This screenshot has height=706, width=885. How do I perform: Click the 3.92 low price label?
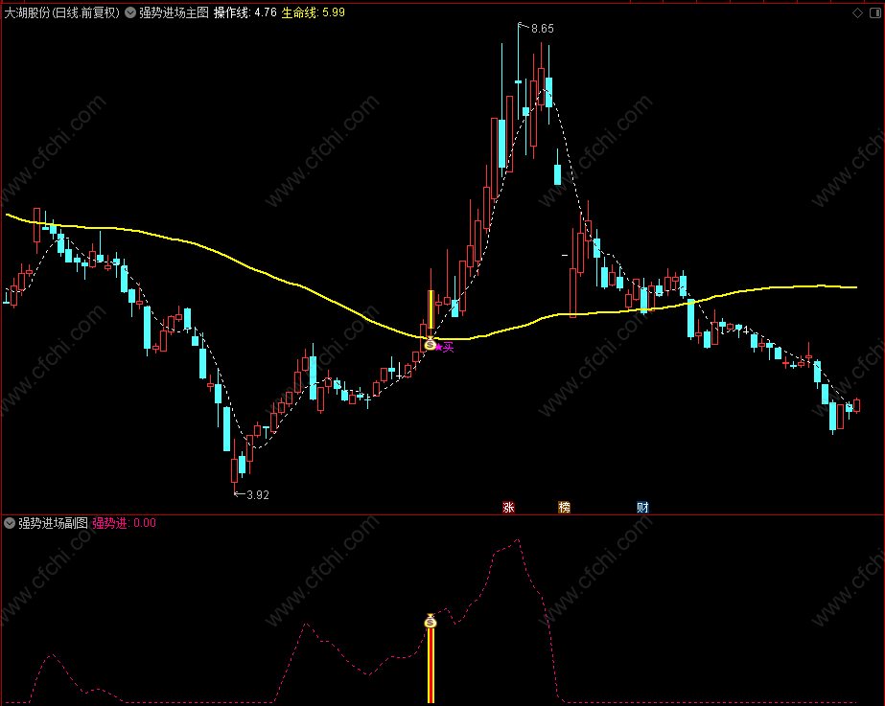point(258,495)
